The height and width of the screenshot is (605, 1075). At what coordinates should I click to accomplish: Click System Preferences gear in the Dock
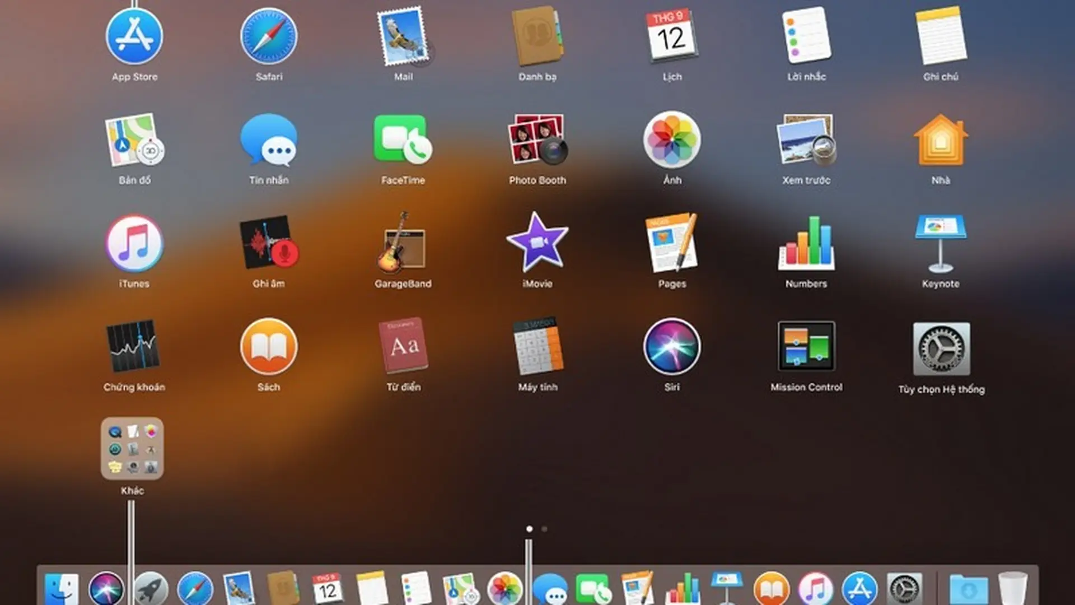click(904, 589)
